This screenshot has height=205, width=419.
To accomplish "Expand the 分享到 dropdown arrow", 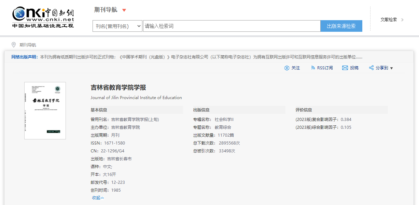I will tap(391, 68).
